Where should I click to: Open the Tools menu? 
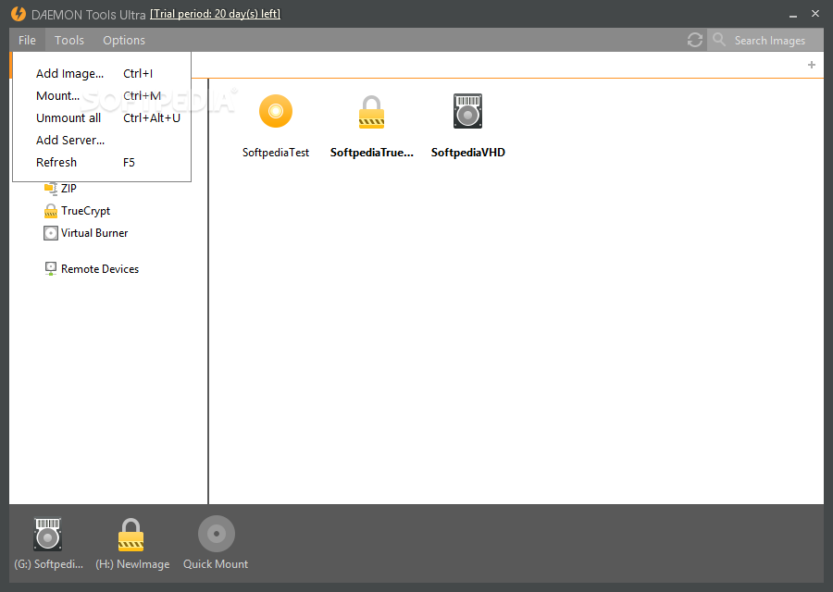point(69,41)
